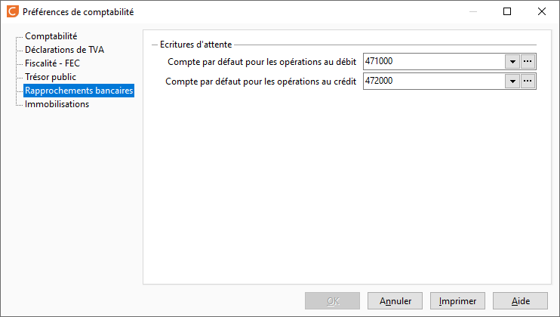The height and width of the screenshot is (317, 560).
Task: Expand the debit default account dropdown arrow
Action: point(512,61)
